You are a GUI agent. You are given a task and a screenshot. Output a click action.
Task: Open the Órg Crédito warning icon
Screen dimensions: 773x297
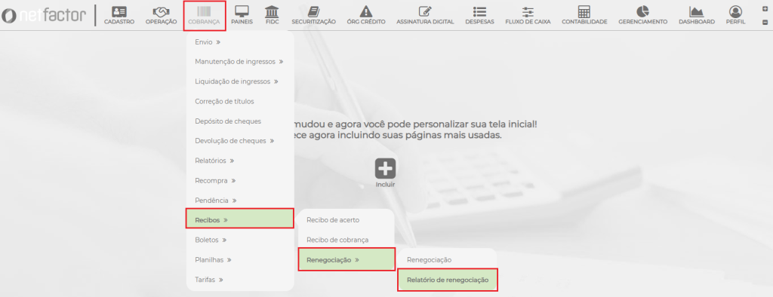pyautogui.click(x=366, y=12)
